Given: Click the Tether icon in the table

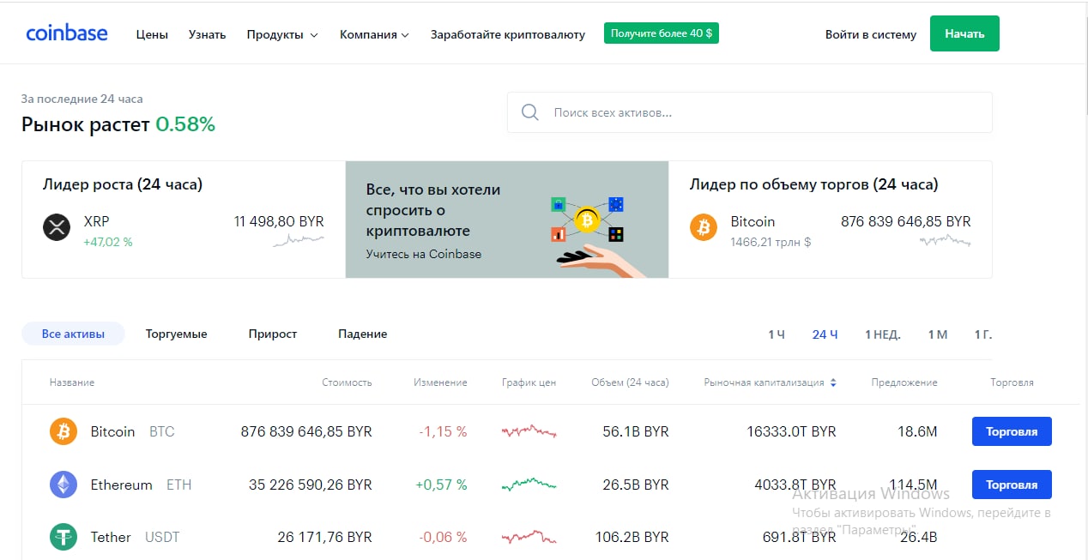Looking at the screenshot, I should 63,537.
